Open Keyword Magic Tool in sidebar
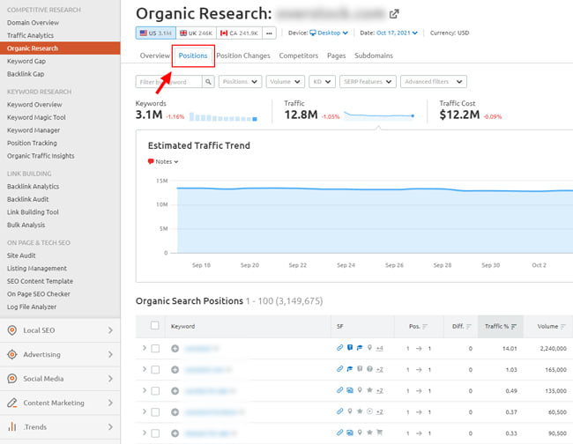573x444 pixels. (36, 117)
